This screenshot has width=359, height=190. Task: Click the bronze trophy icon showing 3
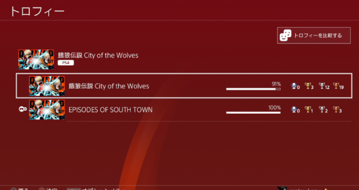click(x=336, y=110)
